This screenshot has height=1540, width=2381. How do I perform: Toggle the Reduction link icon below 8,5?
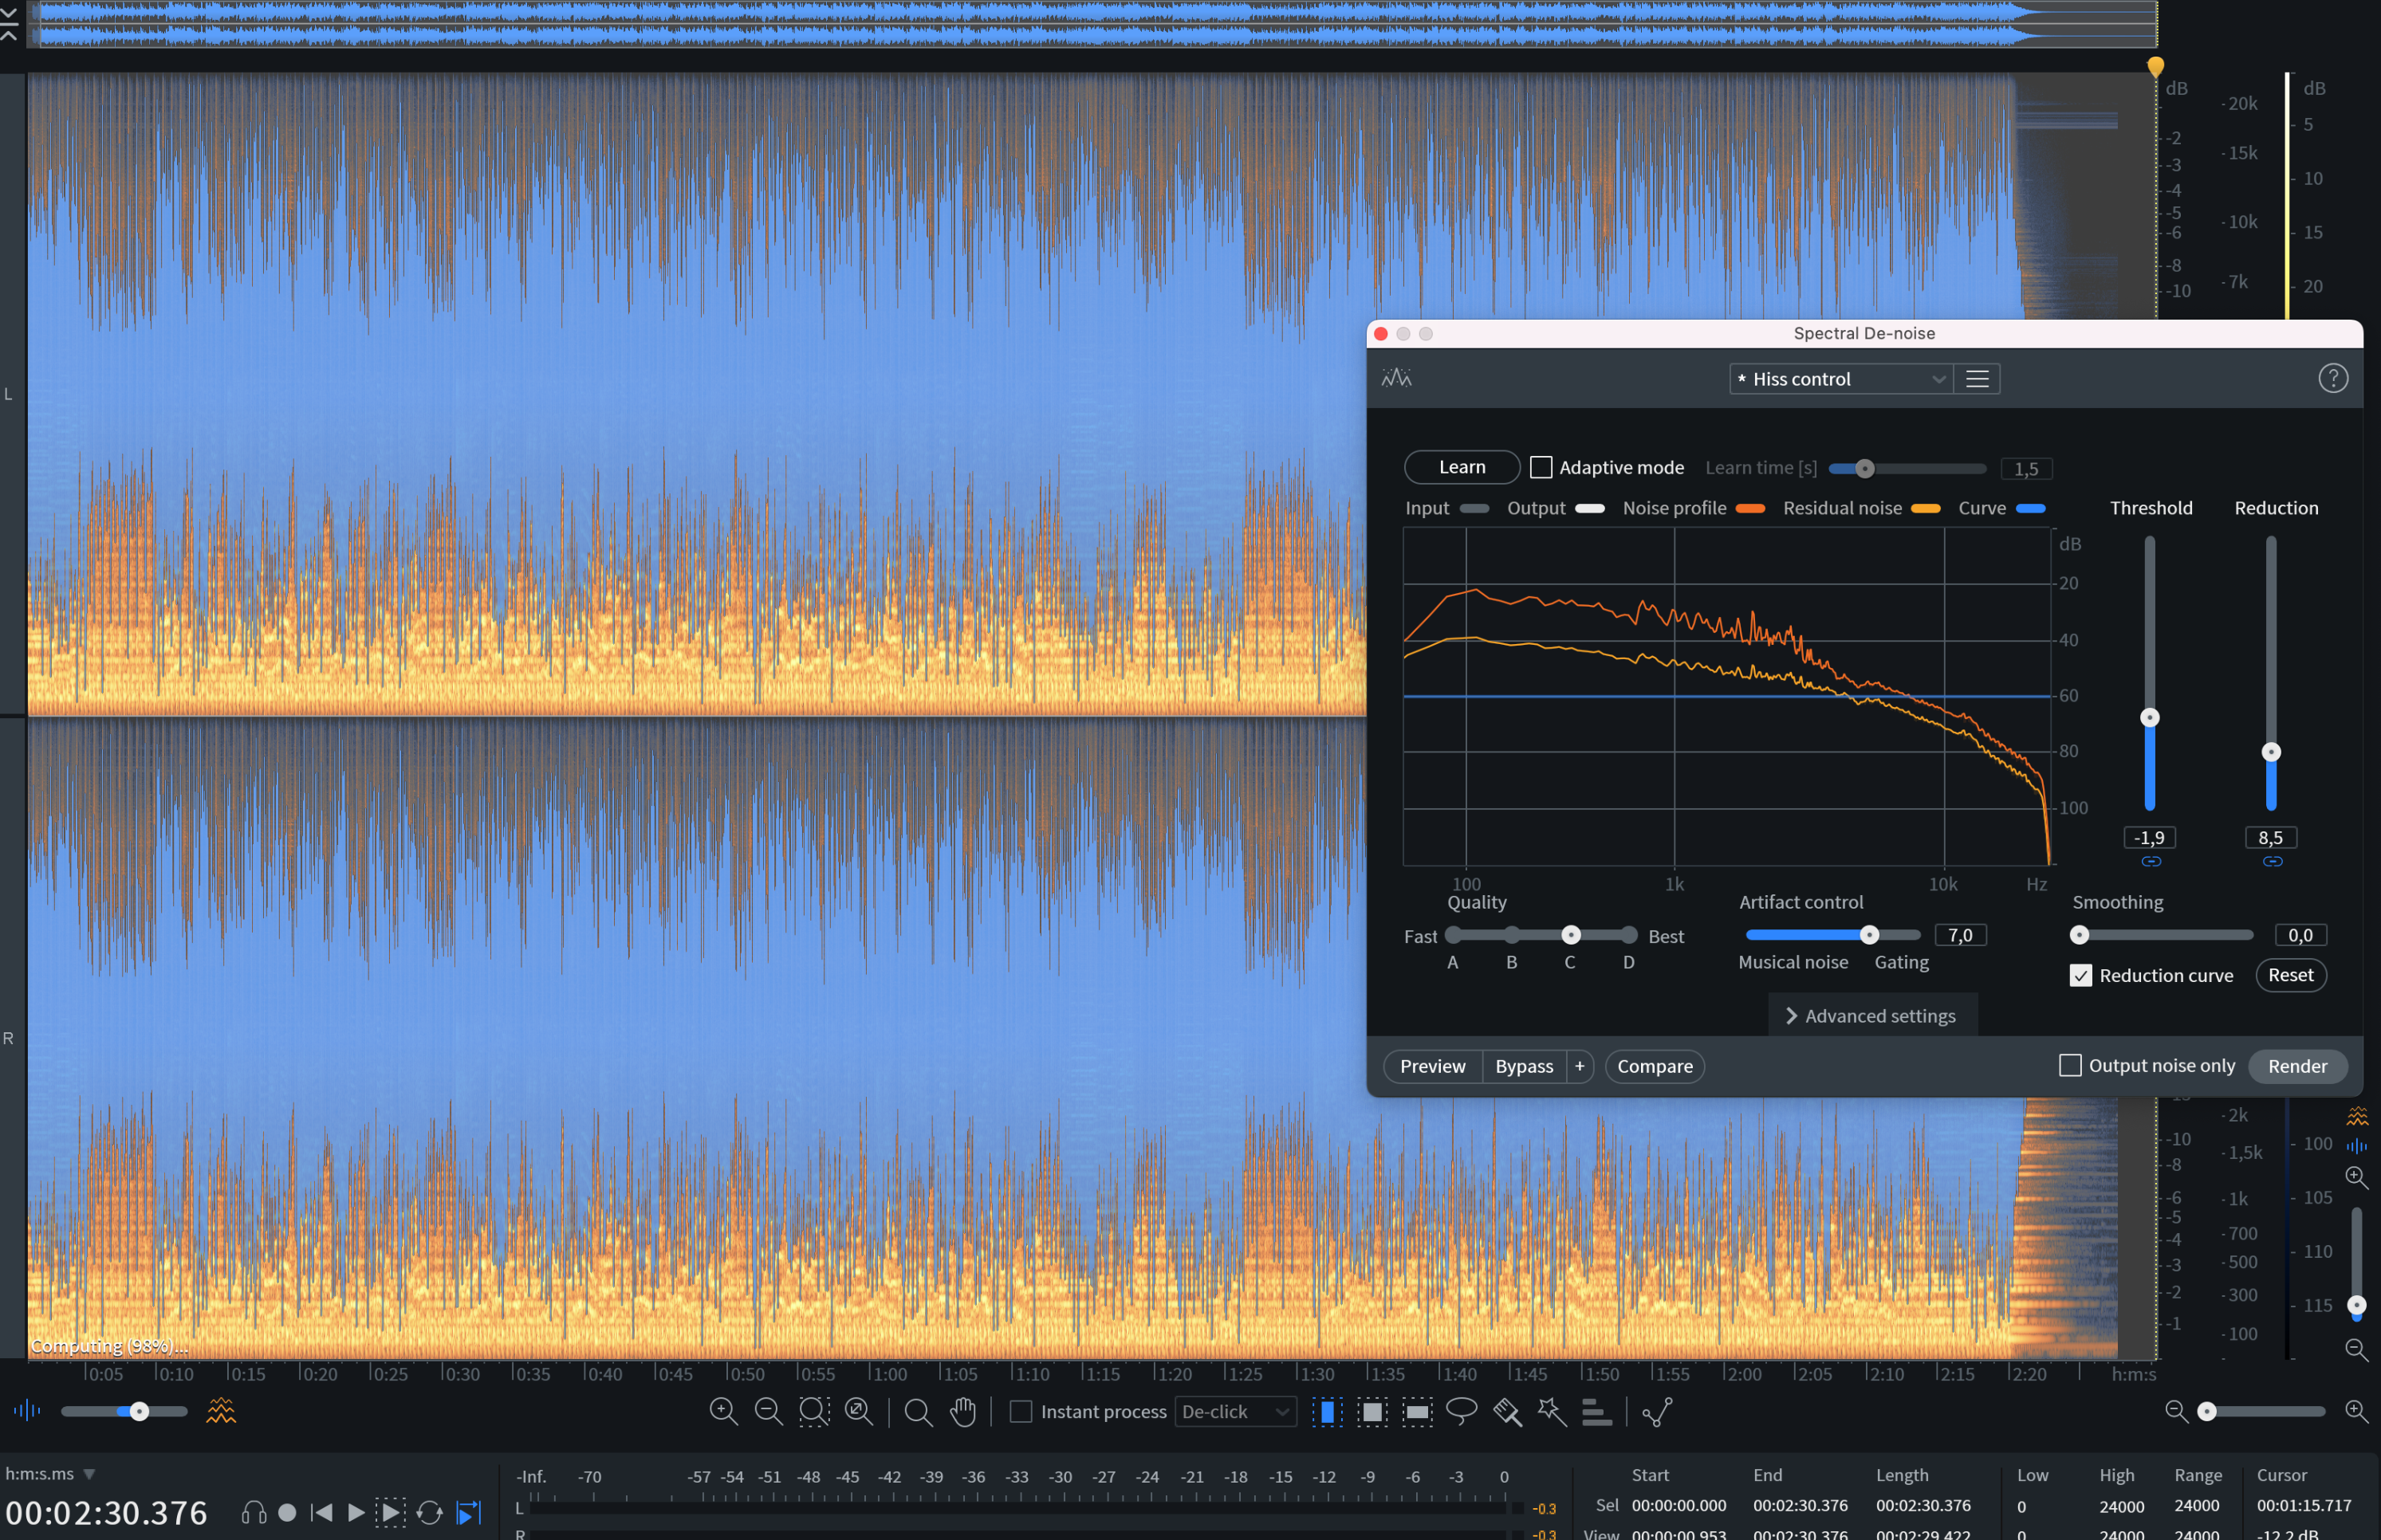(2272, 861)
